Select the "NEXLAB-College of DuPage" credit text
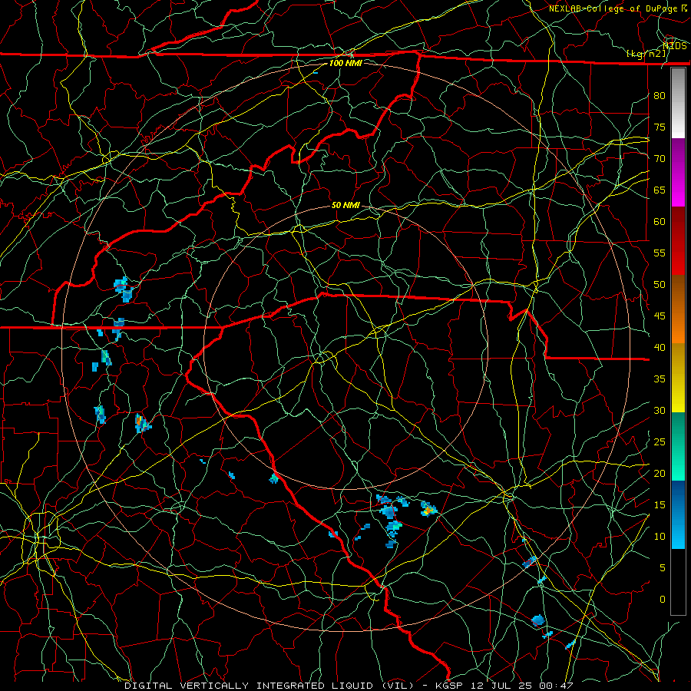This screenshot has height=691, width=691. pos(614,8)
